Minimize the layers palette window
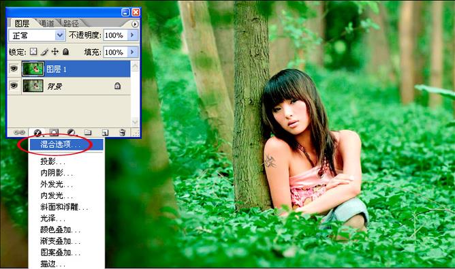 125,12
